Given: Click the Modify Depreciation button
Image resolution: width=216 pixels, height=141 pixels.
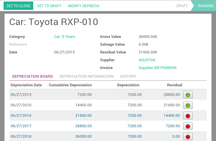Looking at the screenshot, I should pyautogui.click(x=84, y=6).
